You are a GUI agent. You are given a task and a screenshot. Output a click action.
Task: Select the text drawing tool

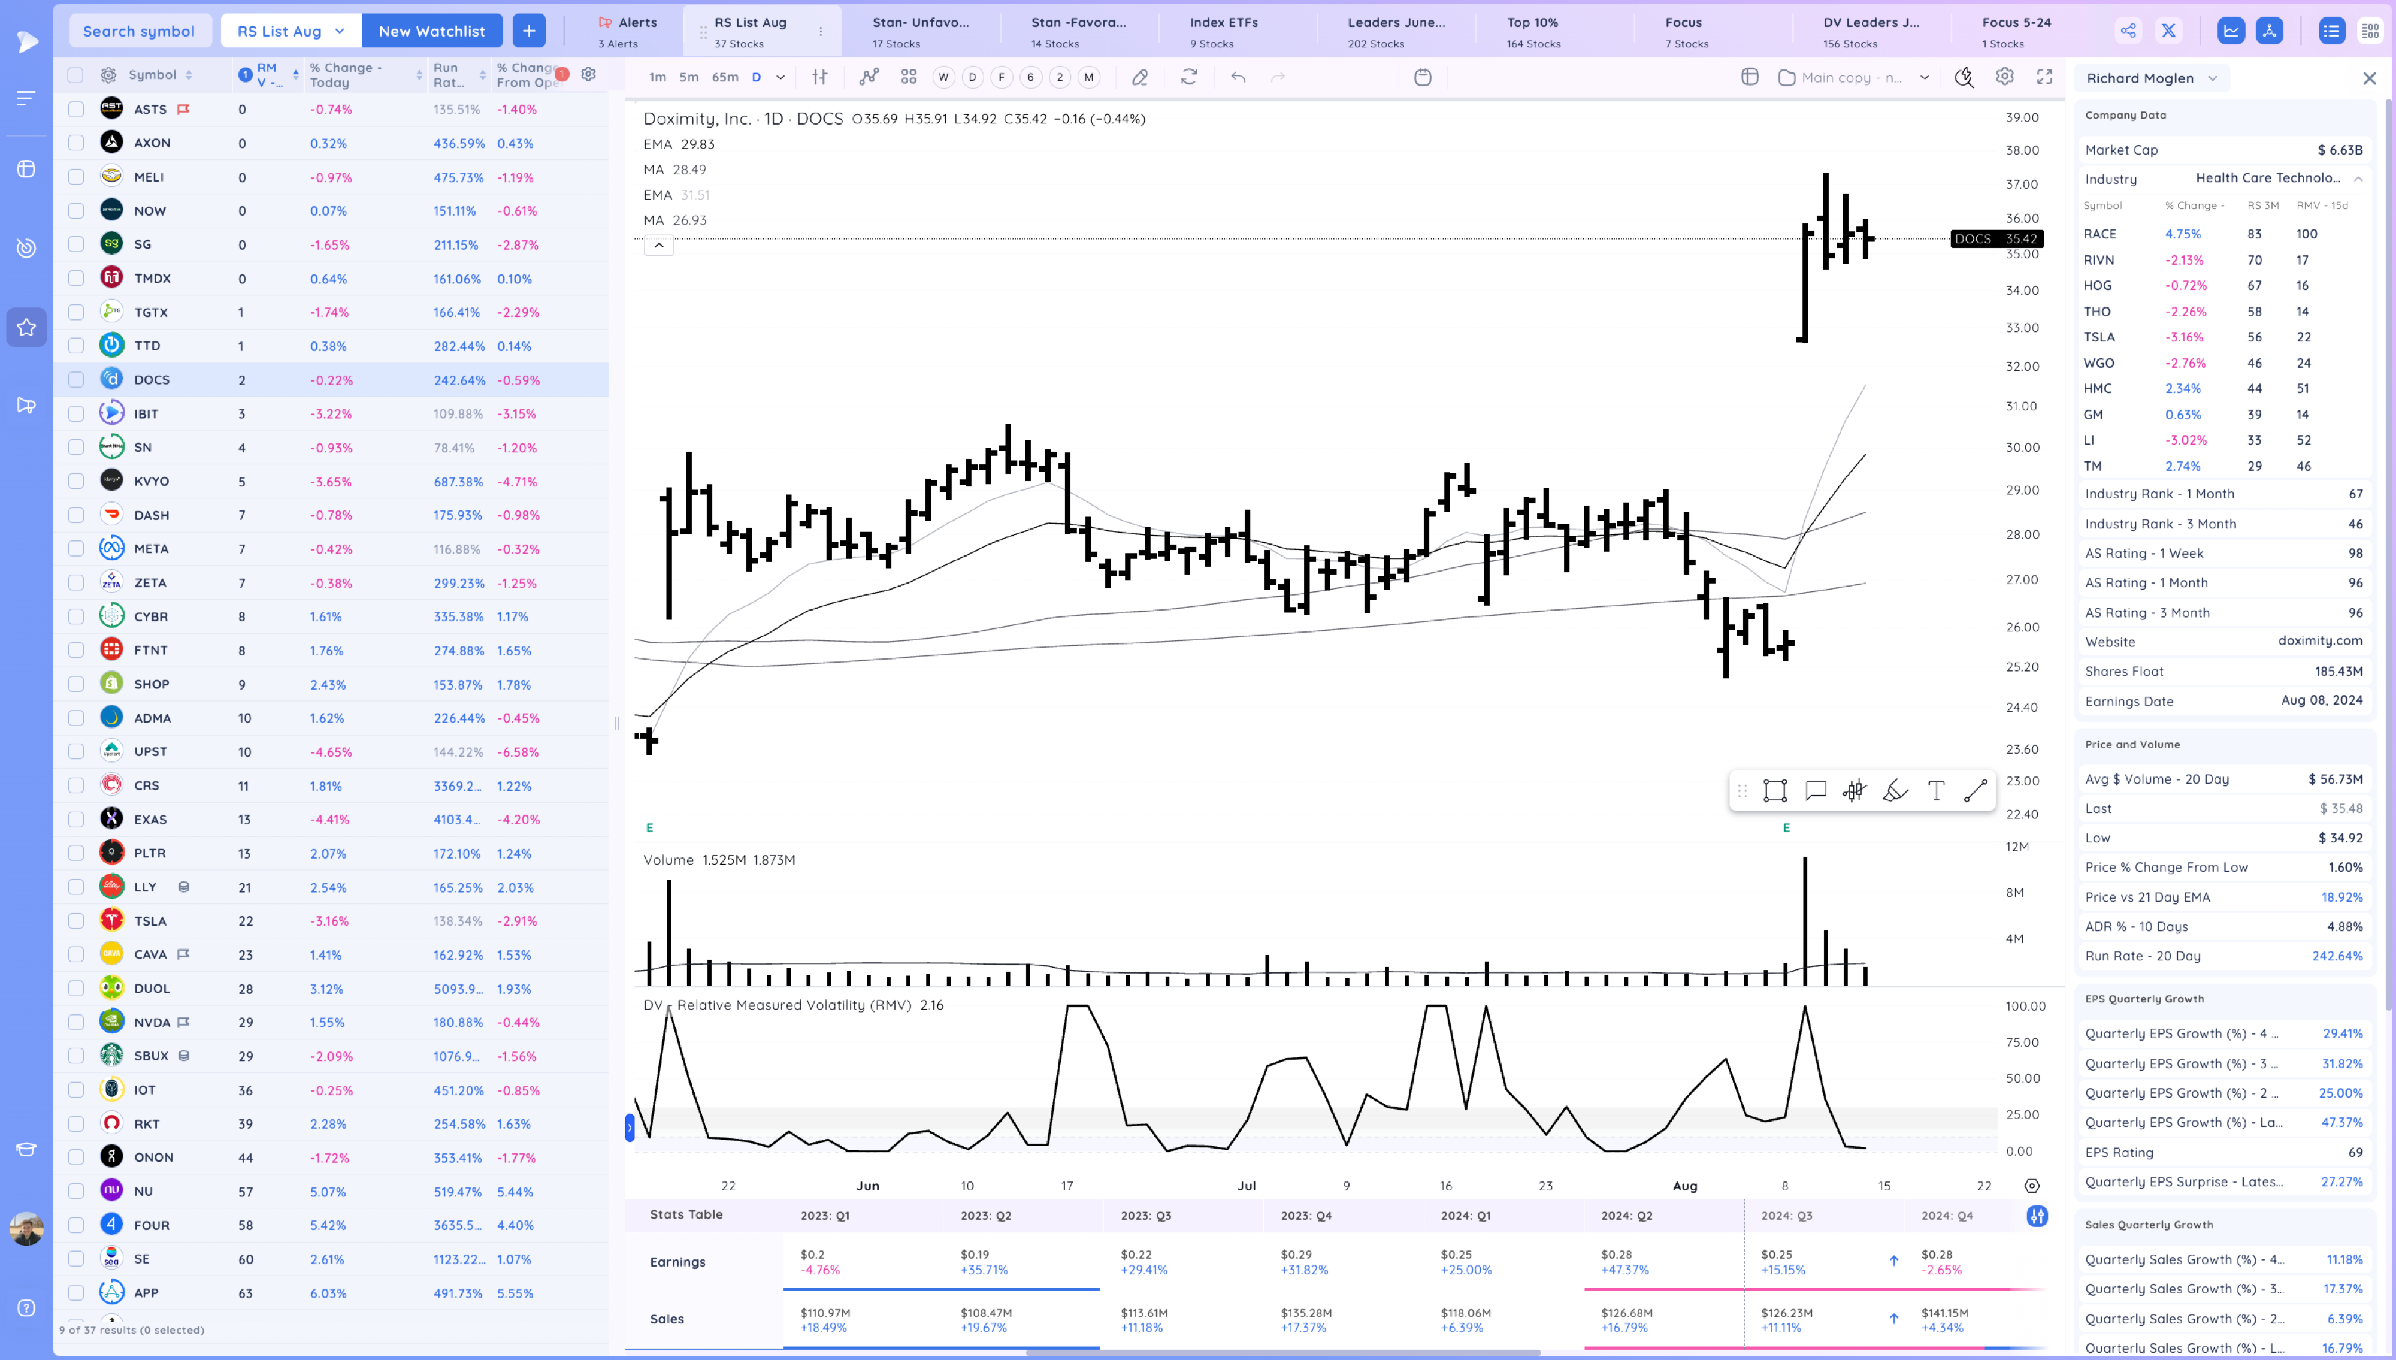click(1935, 791)
